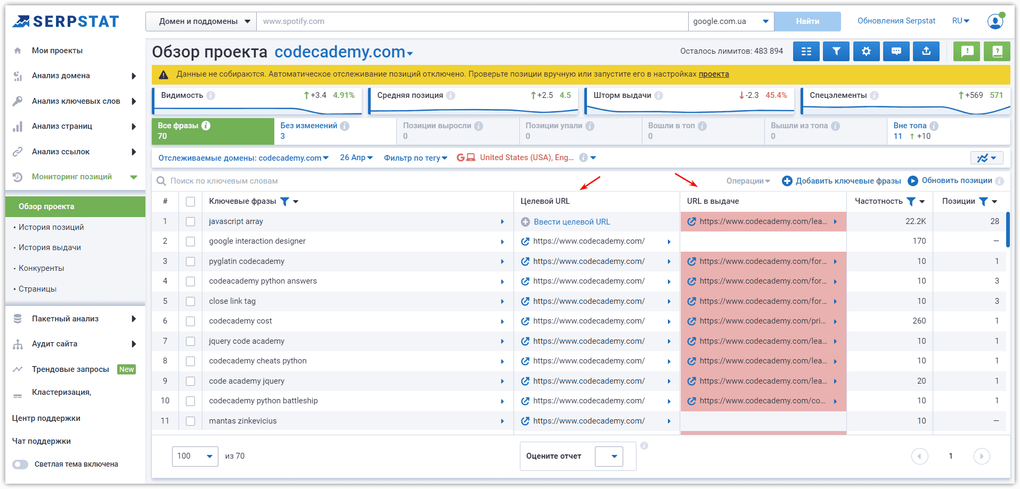Open filters with the funnel toolbar button
The image size is (1020, 489).
[836, 51]
